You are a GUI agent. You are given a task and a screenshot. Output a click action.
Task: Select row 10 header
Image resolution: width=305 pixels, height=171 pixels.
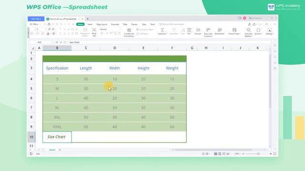[31, 137]
